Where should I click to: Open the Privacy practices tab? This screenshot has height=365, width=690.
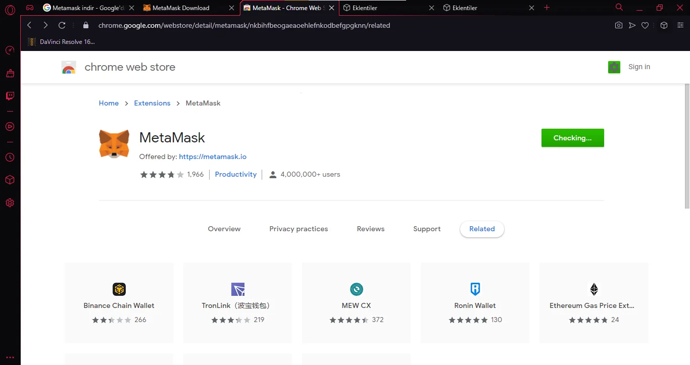coord(299,229)
